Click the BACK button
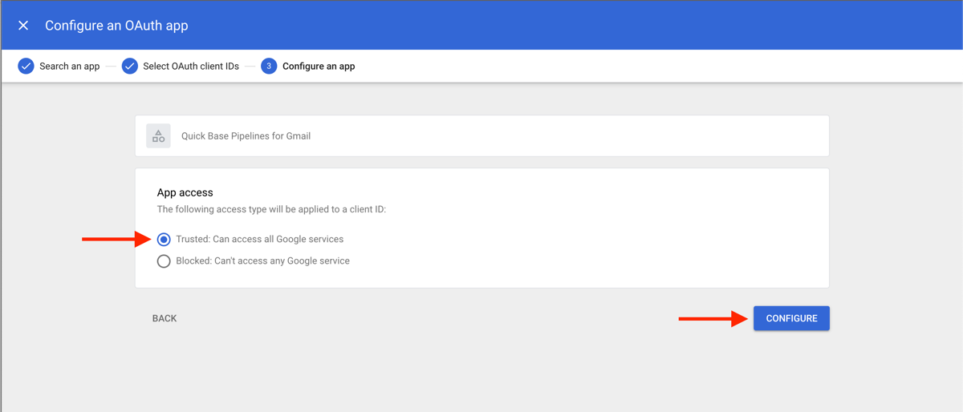Screen dimensions: 963x412 coord(165,318)
